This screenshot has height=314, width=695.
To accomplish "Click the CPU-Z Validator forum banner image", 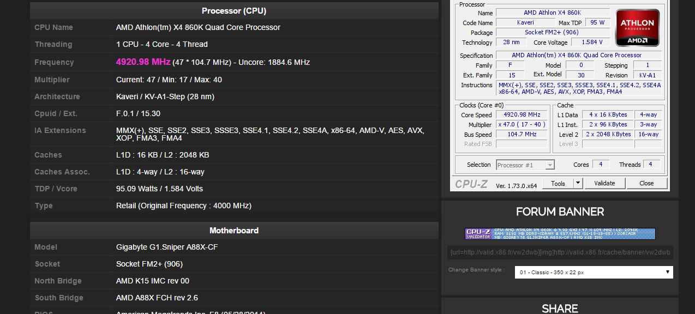I will (560, 234).
